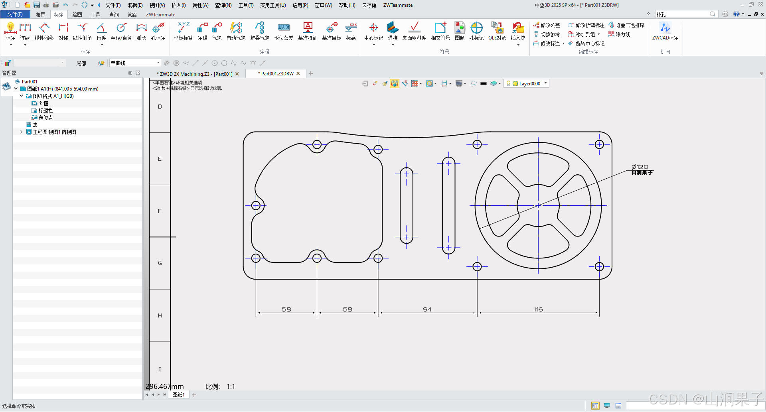
Task: Toggle the highlighted filter icon in drawing toolbar
Action: [395, 83]
